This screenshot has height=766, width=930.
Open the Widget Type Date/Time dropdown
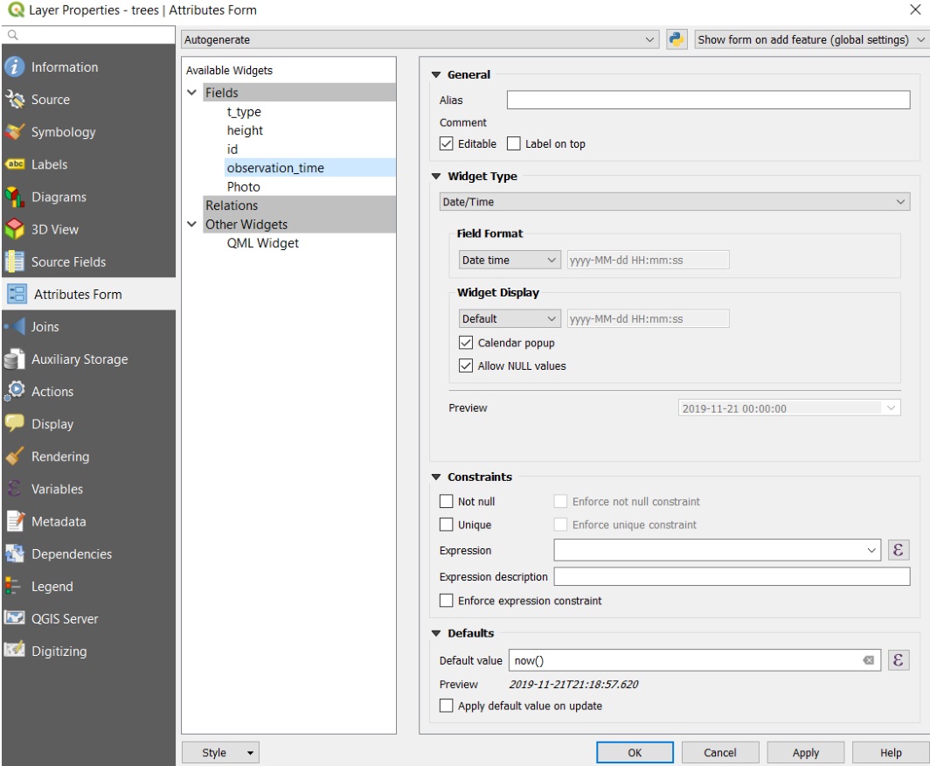tap(674, 202)
